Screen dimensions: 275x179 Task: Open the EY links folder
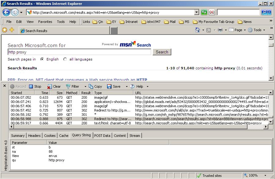click(x=111, y=22)
